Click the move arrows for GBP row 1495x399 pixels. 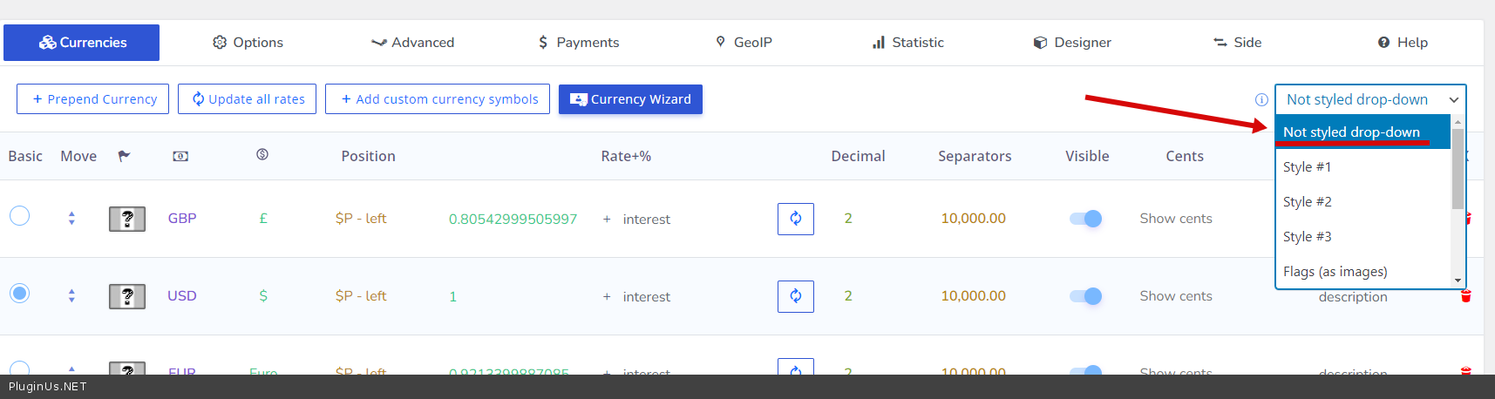coord(71,219)
